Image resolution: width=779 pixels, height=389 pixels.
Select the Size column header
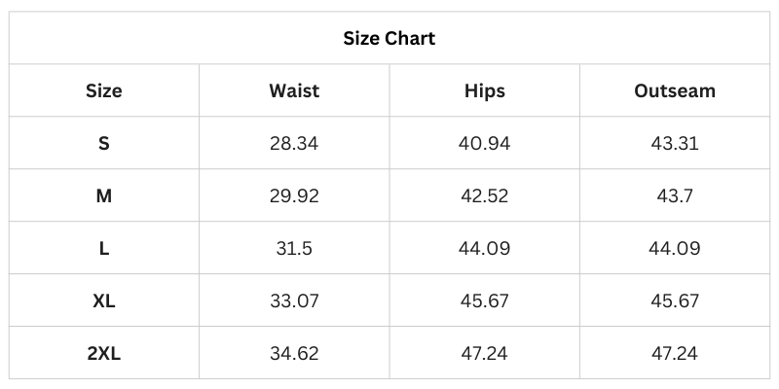coord(104,91)
